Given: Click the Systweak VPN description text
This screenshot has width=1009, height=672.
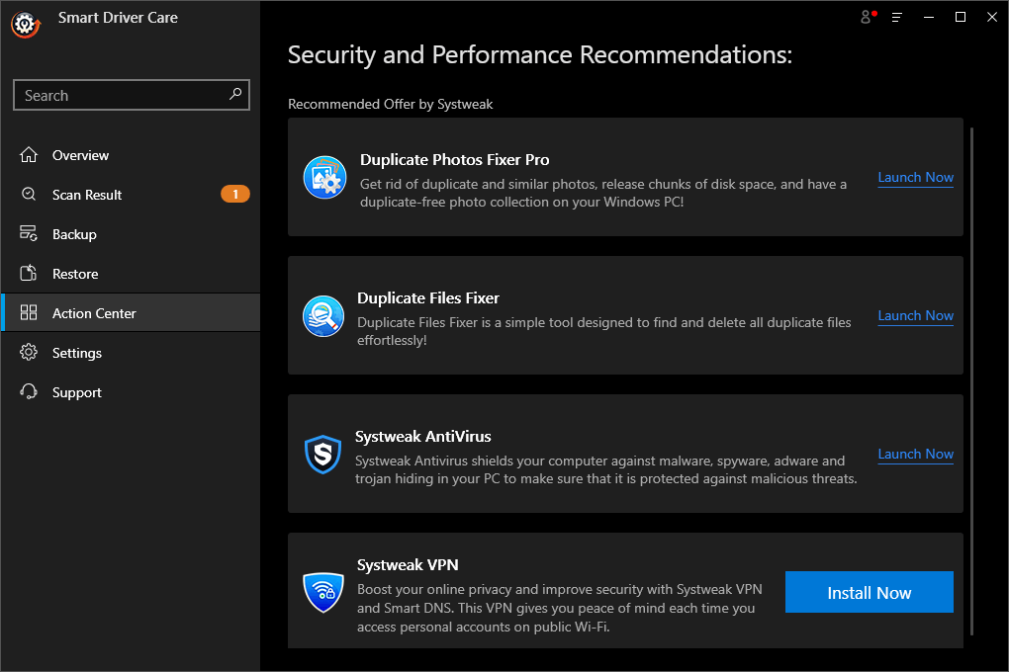Looking at the screenshot, I should coord(559,608).
